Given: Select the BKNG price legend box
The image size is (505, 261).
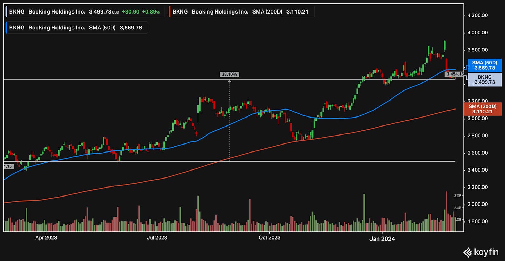Looking at the screenshot, I should pyautogui.click(x=84, y=12).
